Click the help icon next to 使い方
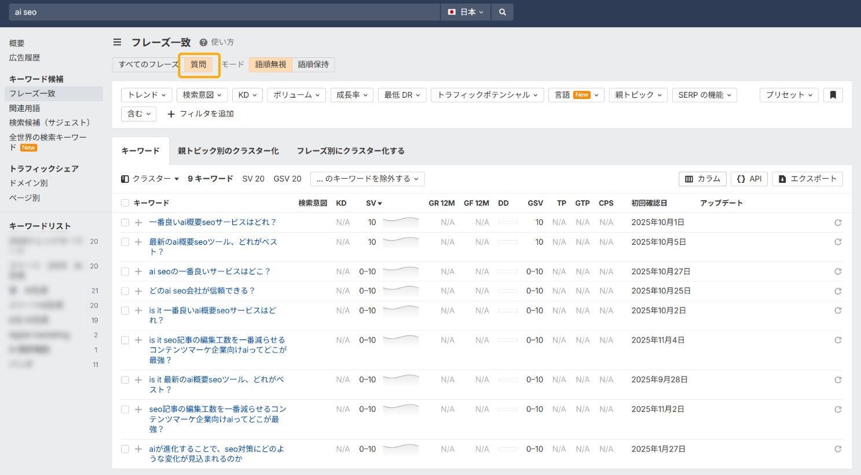861x475 pixels. click(x=202, y=42)
